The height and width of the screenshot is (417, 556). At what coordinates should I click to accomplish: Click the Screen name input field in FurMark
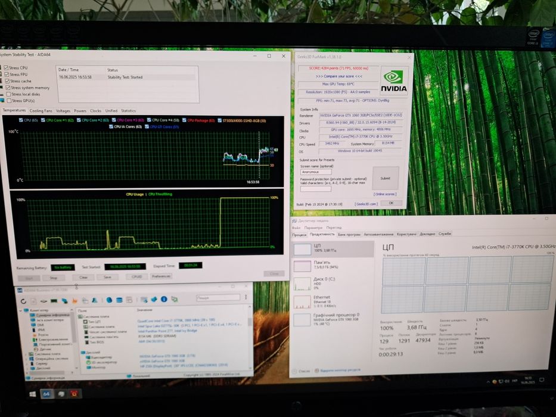click(x=316, y=172)
